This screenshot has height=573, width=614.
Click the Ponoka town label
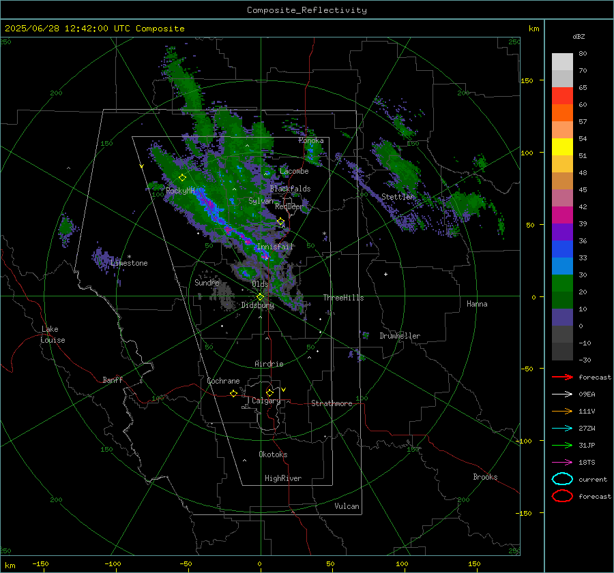click(x=311, y=140)
